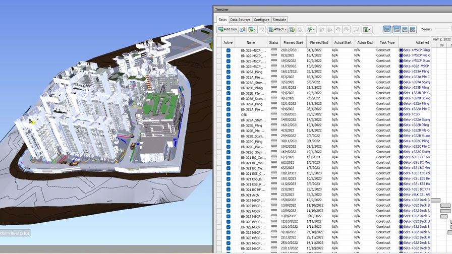This screenshot has height=254, width=452.
Task: Click set icon beside Sets->323A Piling
Action: 401,72
